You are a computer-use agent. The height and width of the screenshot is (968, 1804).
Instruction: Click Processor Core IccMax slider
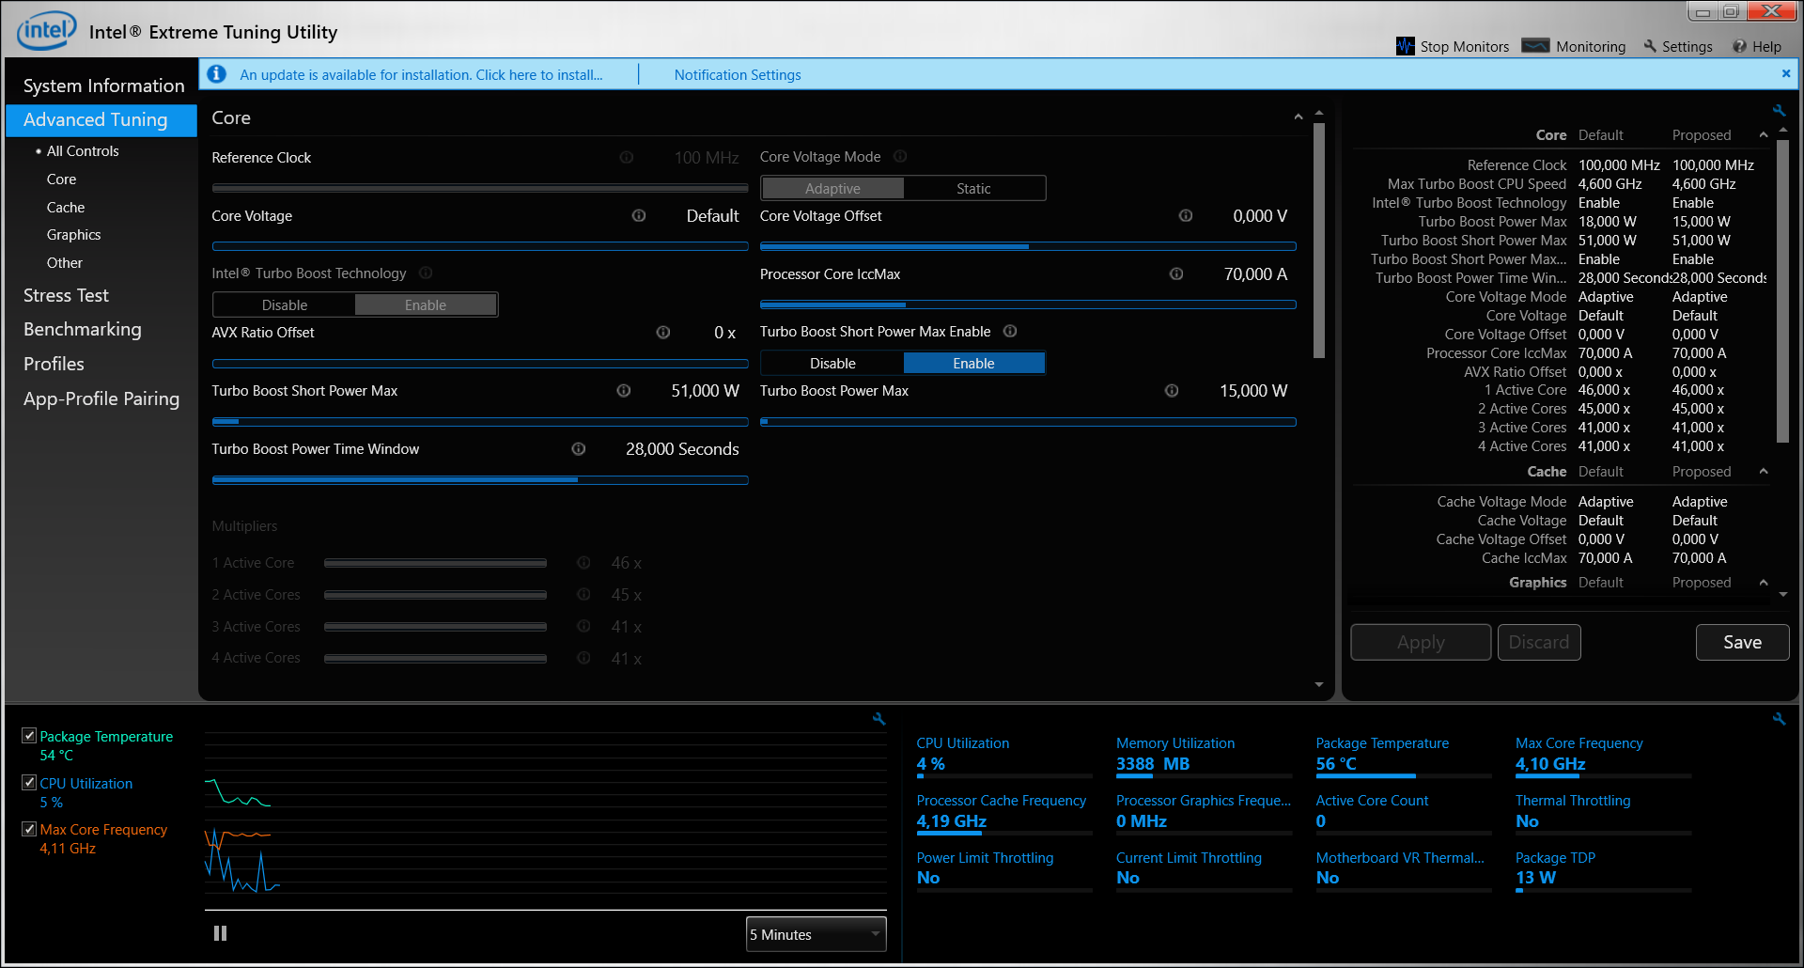pyautogui.click(x=1028, y=304)
